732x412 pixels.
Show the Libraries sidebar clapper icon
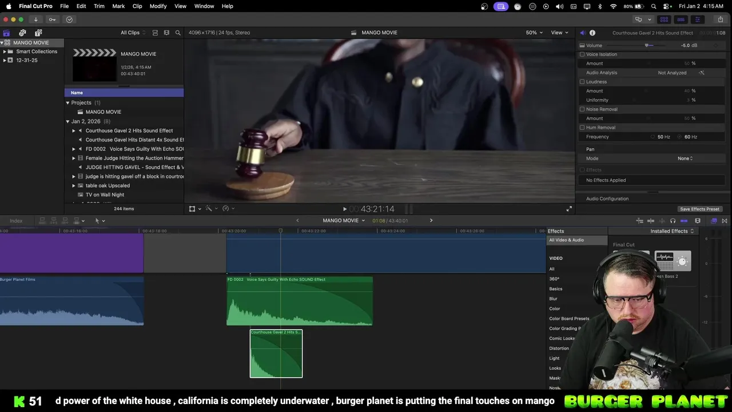click(6, 33)
